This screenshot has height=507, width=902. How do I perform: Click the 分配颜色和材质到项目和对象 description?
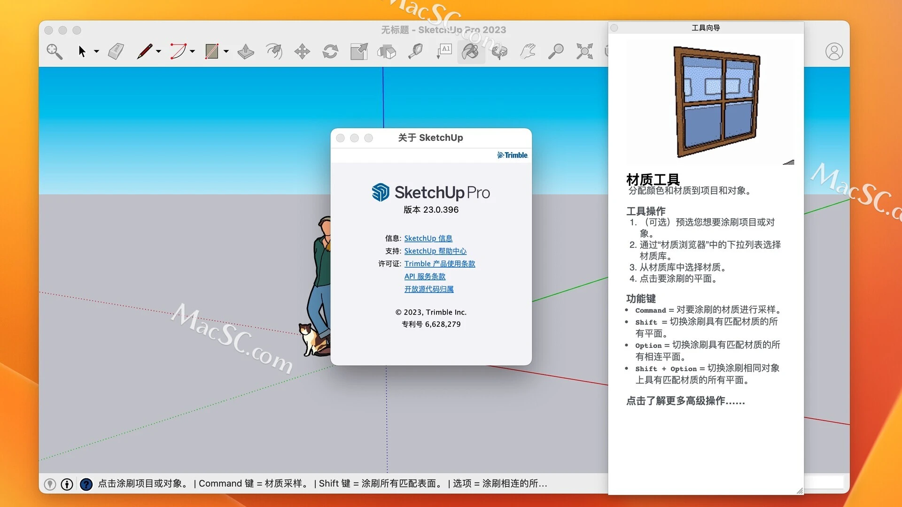coord(690,191)
